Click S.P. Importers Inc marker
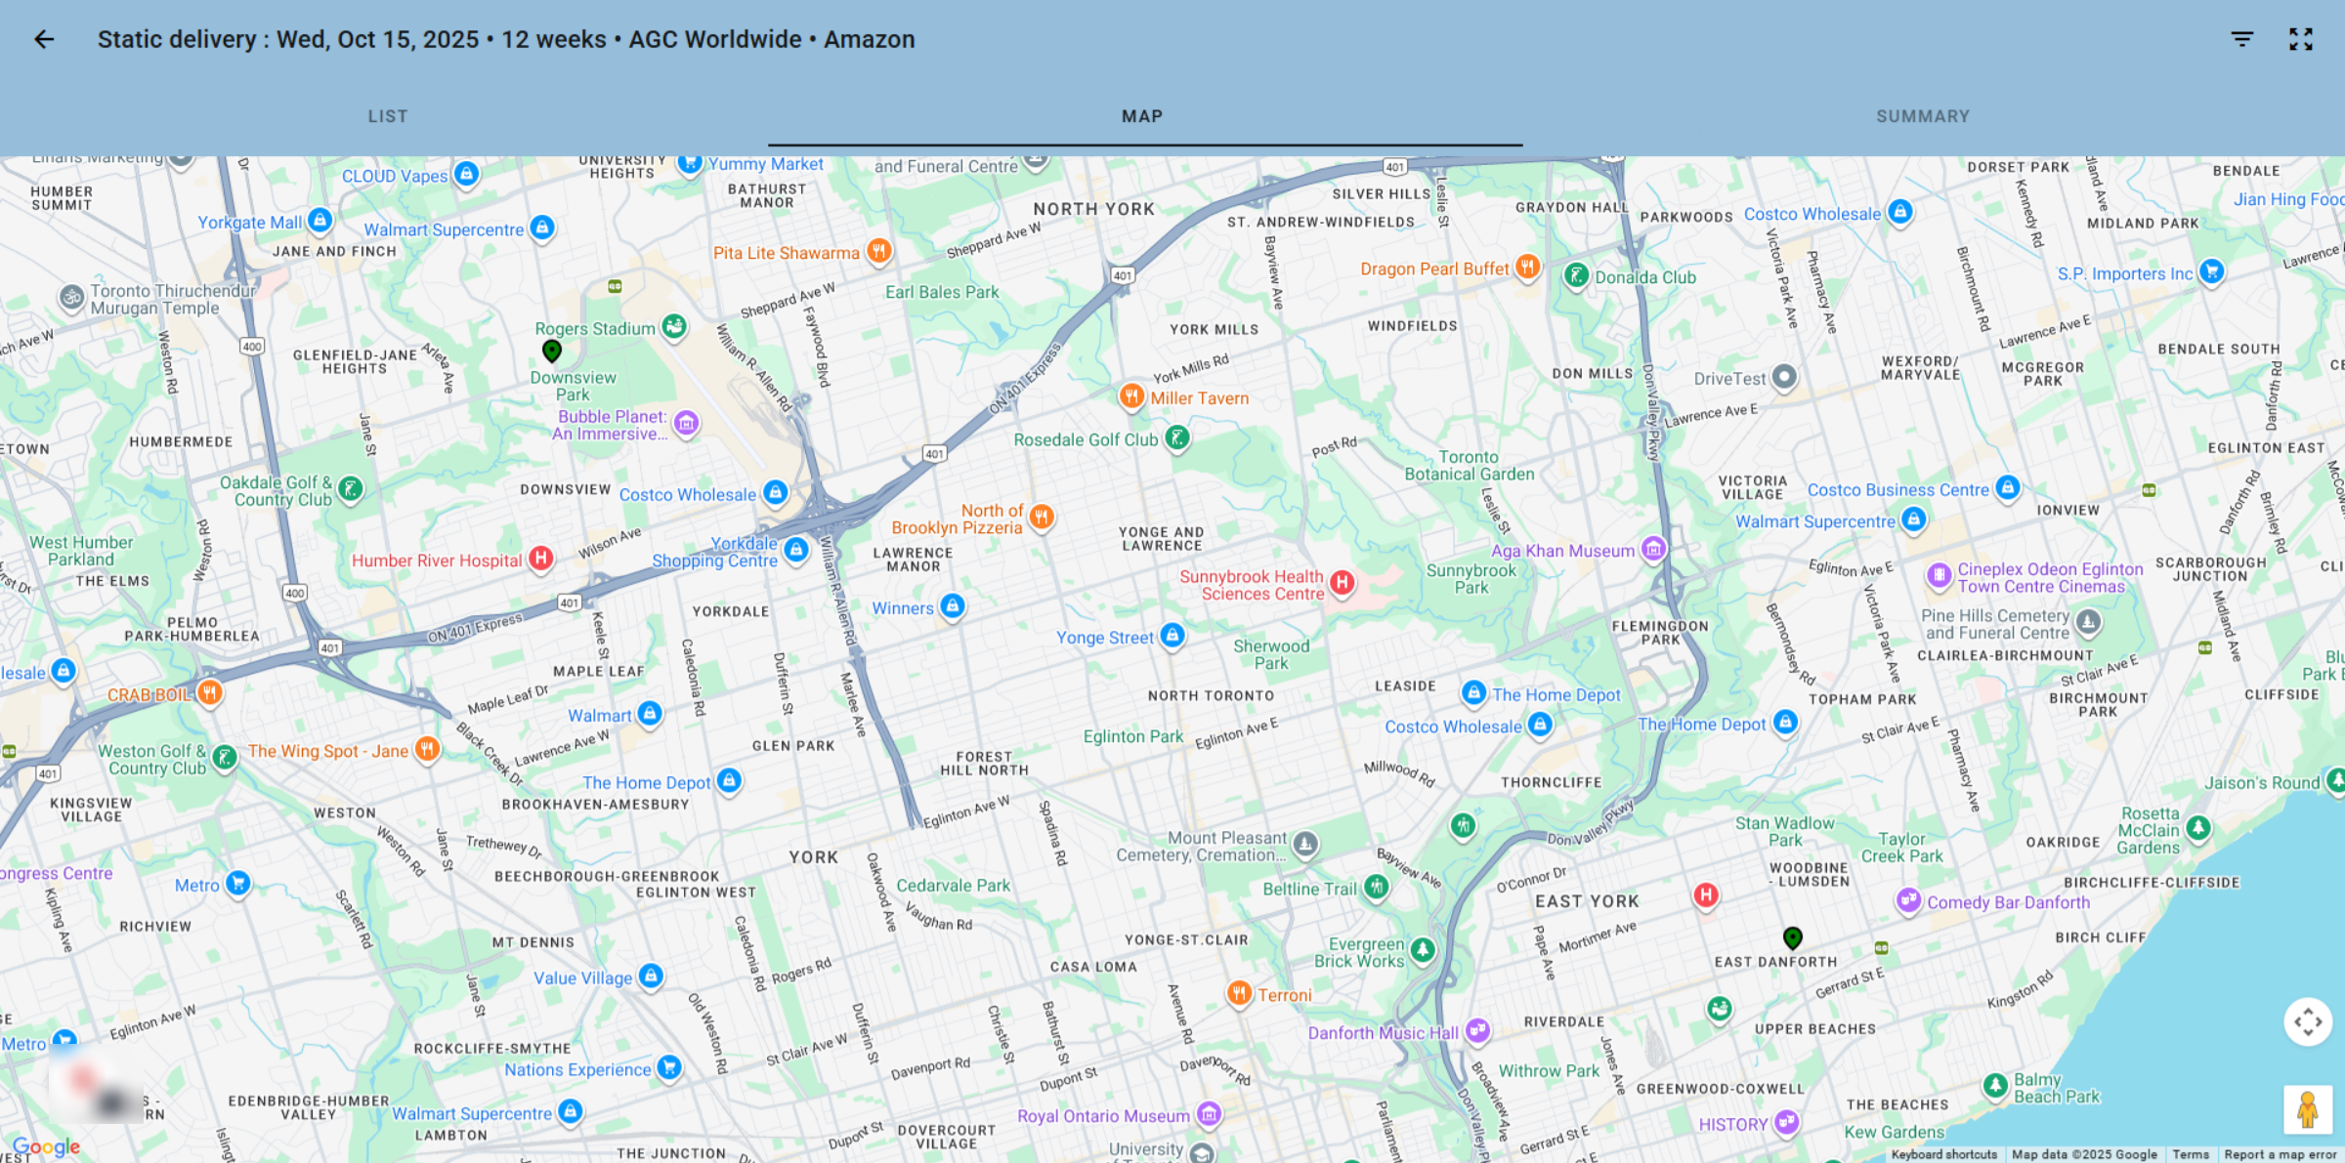The image size is (2345, 1163). click(x=2212, y=272)
